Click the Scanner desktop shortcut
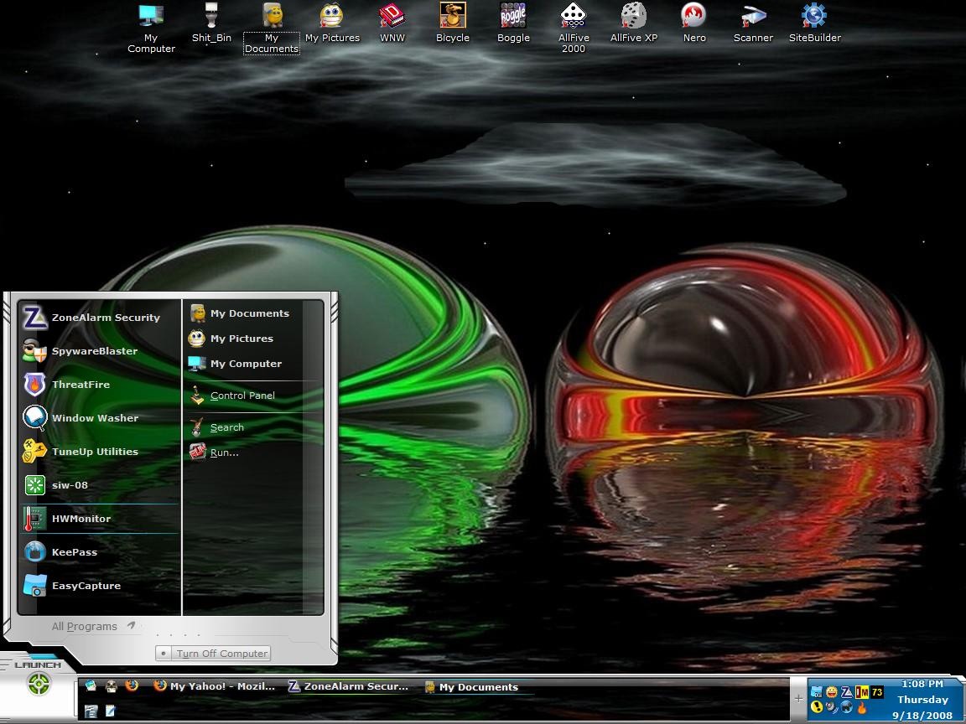Image resolution: width=966 pixels, height=724 pixels. tap(753, 23)
